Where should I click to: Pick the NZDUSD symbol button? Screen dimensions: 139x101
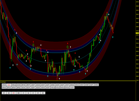point(38,88)
